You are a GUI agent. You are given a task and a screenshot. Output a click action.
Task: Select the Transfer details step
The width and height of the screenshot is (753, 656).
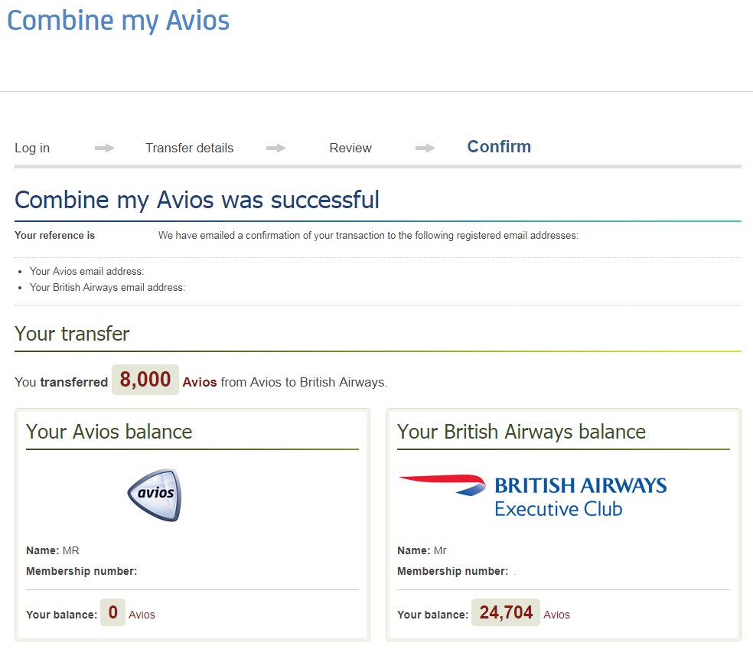[189, 148]
